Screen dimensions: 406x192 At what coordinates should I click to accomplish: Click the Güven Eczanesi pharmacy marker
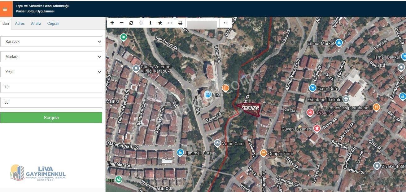317,128
